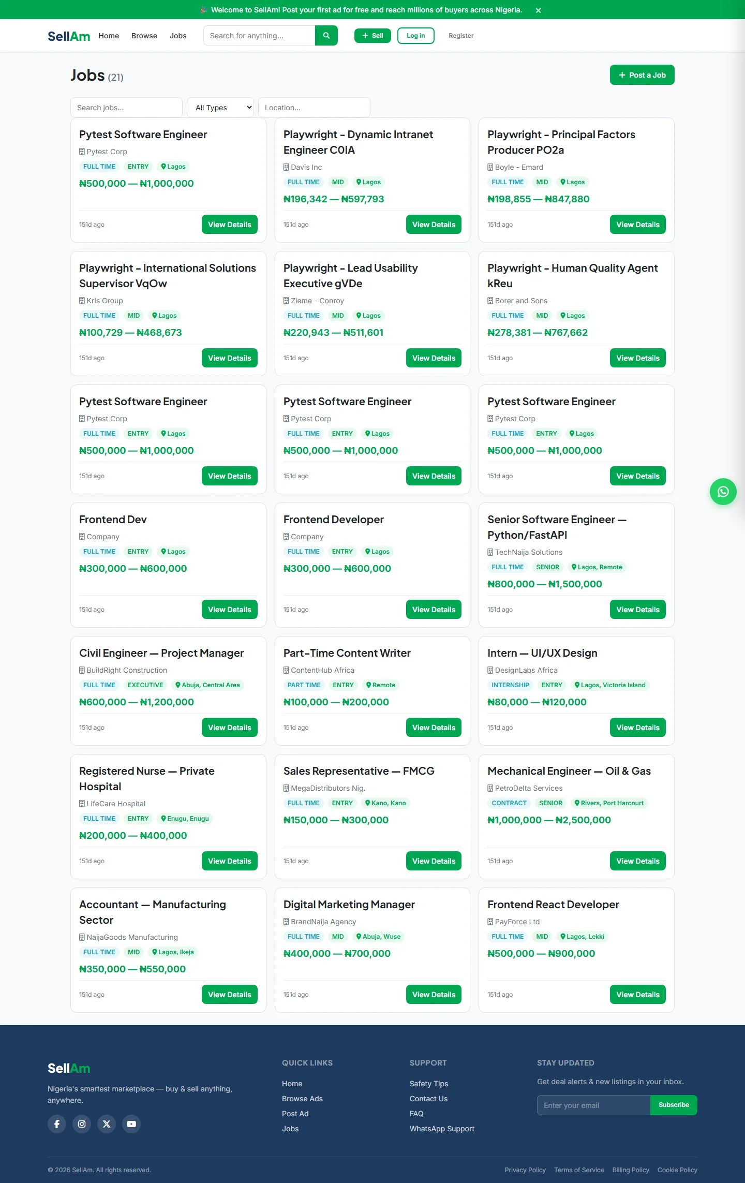Click the SellAm logo in header
The image size is (745, 1183).
tap(69, 36)
